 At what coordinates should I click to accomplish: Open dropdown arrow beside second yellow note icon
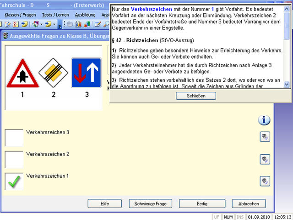pyautogui.click(x=54, y=24)
